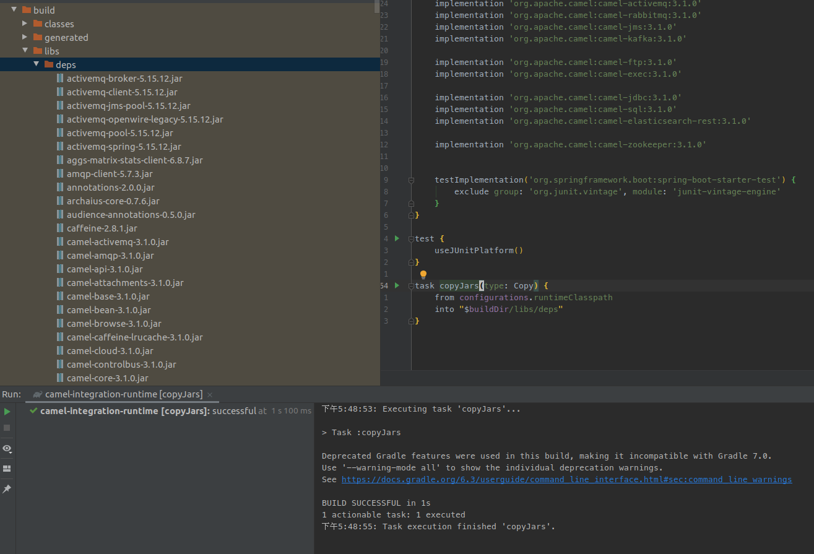Collapse the testImplementation block fold marker
814x554 pixels.
click(x=410, y=180)
